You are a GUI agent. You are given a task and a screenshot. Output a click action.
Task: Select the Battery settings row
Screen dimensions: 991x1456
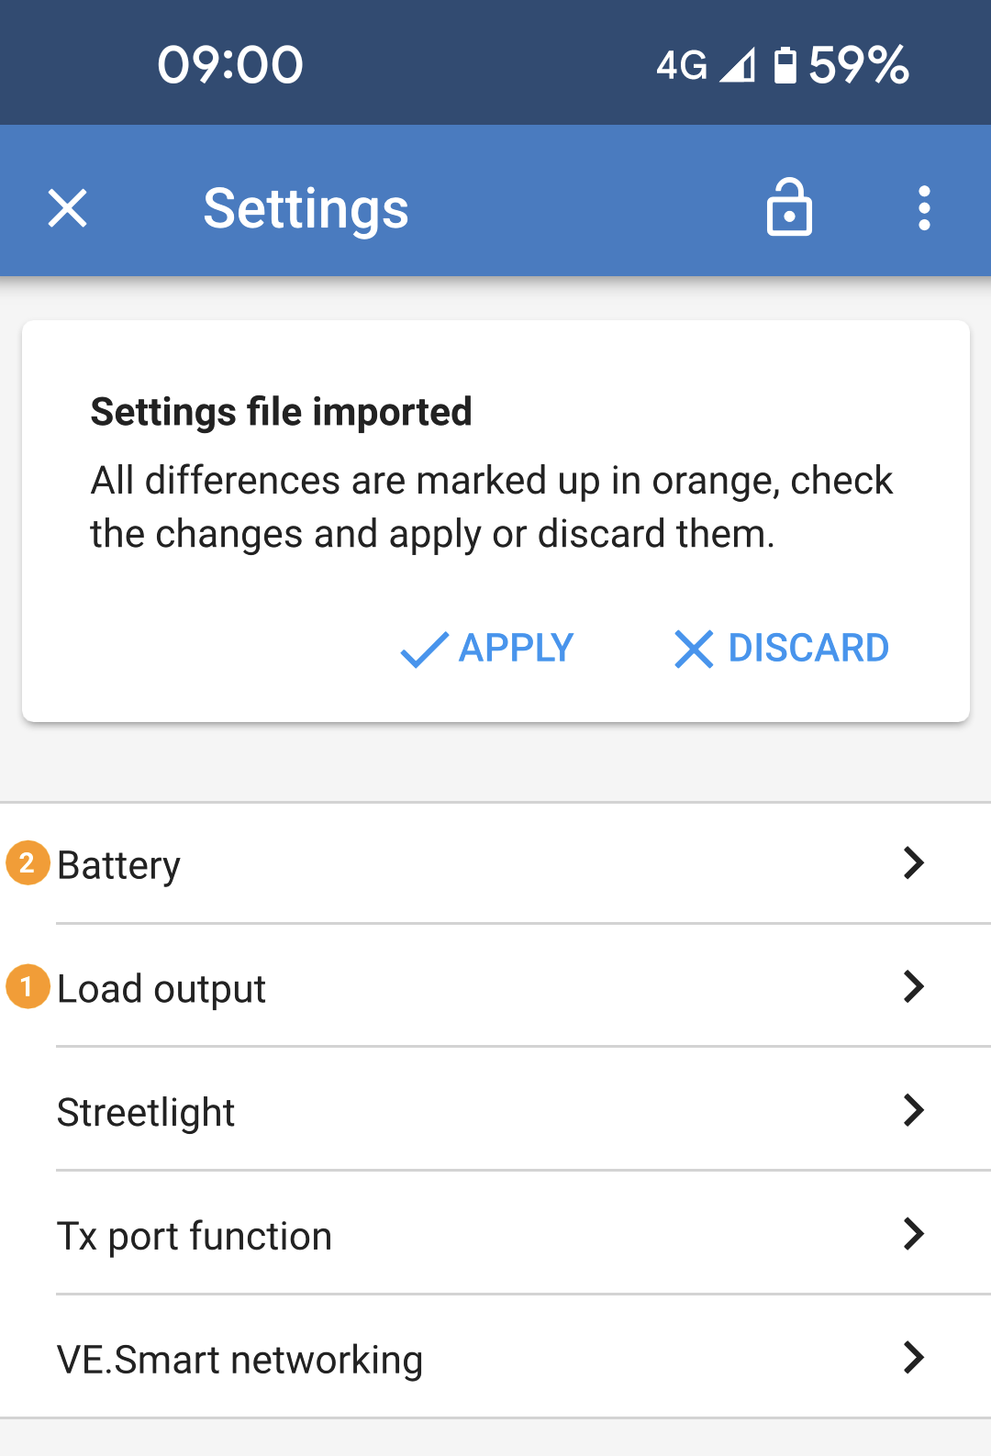(367, 862)
